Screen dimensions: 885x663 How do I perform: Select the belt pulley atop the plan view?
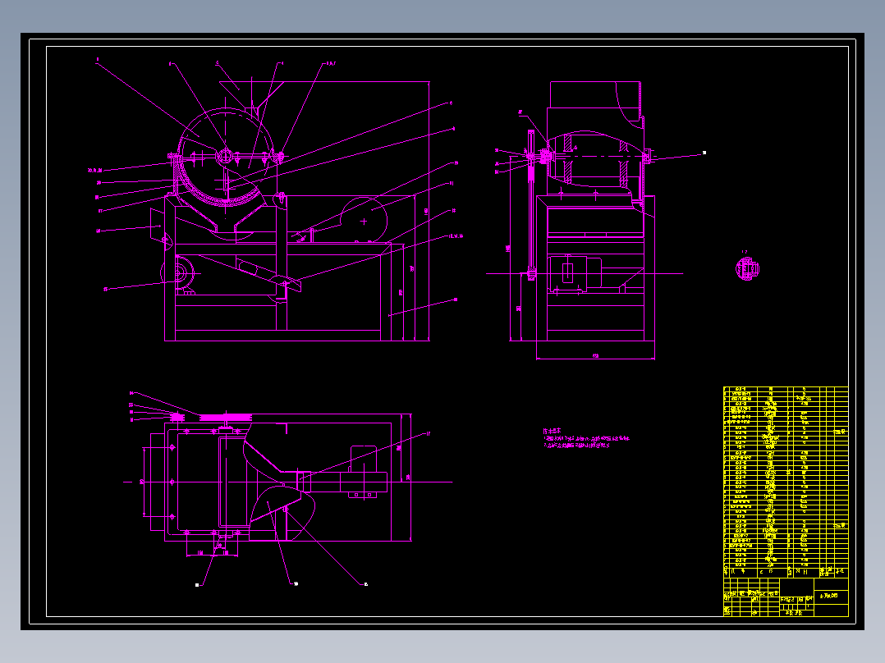tap(226, 417)
